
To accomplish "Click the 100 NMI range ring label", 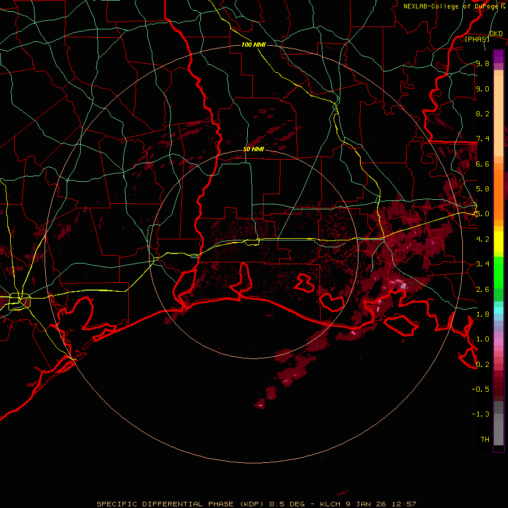I will coord(253,45).
